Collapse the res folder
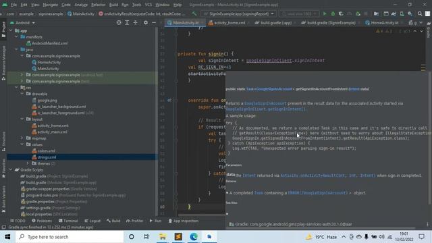The image size is (432, 243). pos(16,88)
